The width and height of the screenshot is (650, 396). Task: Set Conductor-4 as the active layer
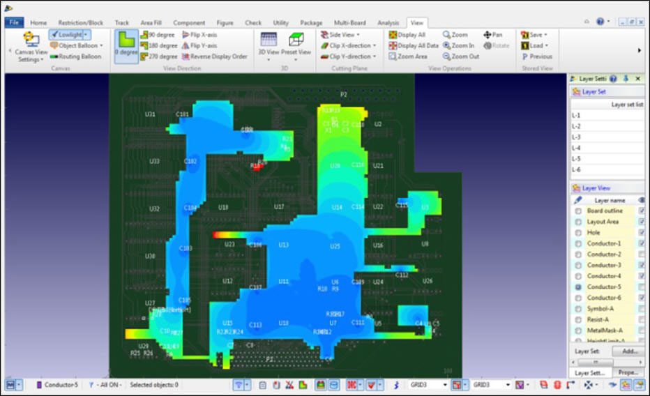(x=578, y=276)
